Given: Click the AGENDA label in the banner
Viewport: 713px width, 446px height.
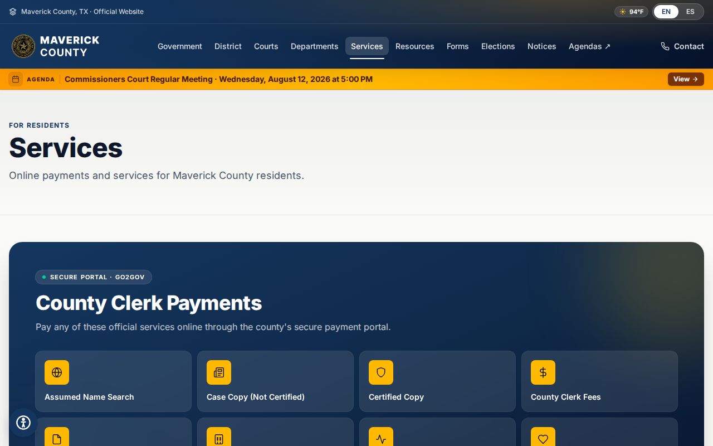Looking at the screenshot, I should tap(41, 79).
